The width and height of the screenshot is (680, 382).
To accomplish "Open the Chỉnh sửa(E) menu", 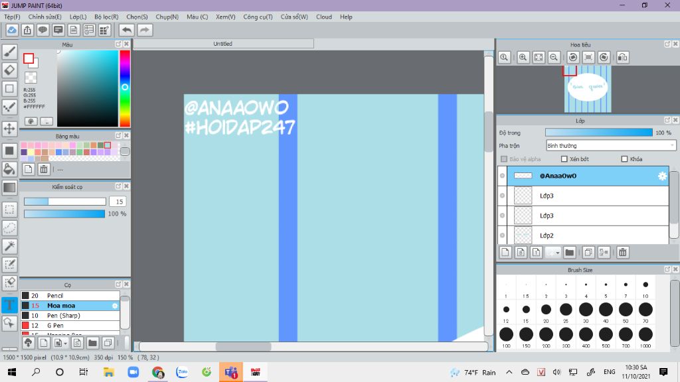I will [44, 17].
